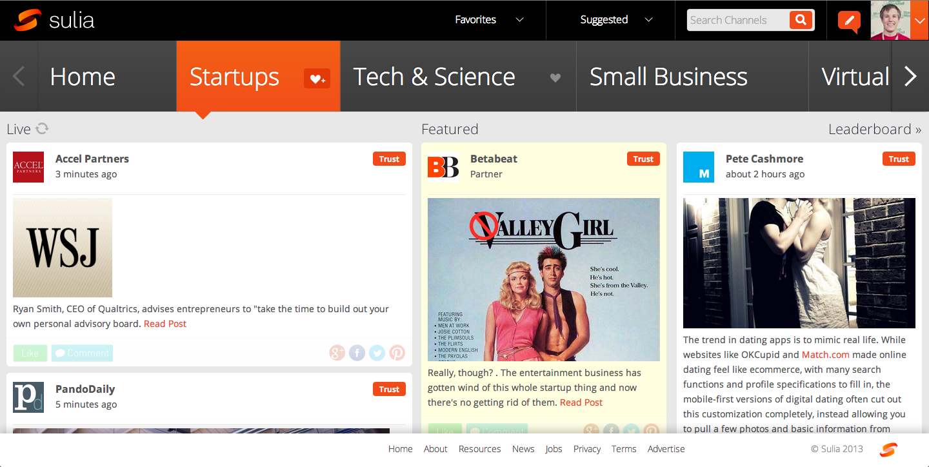The width and height of the screenshot is (929, 467).
Task: Expand the Favorites dropdown
Action: point(489,20)
